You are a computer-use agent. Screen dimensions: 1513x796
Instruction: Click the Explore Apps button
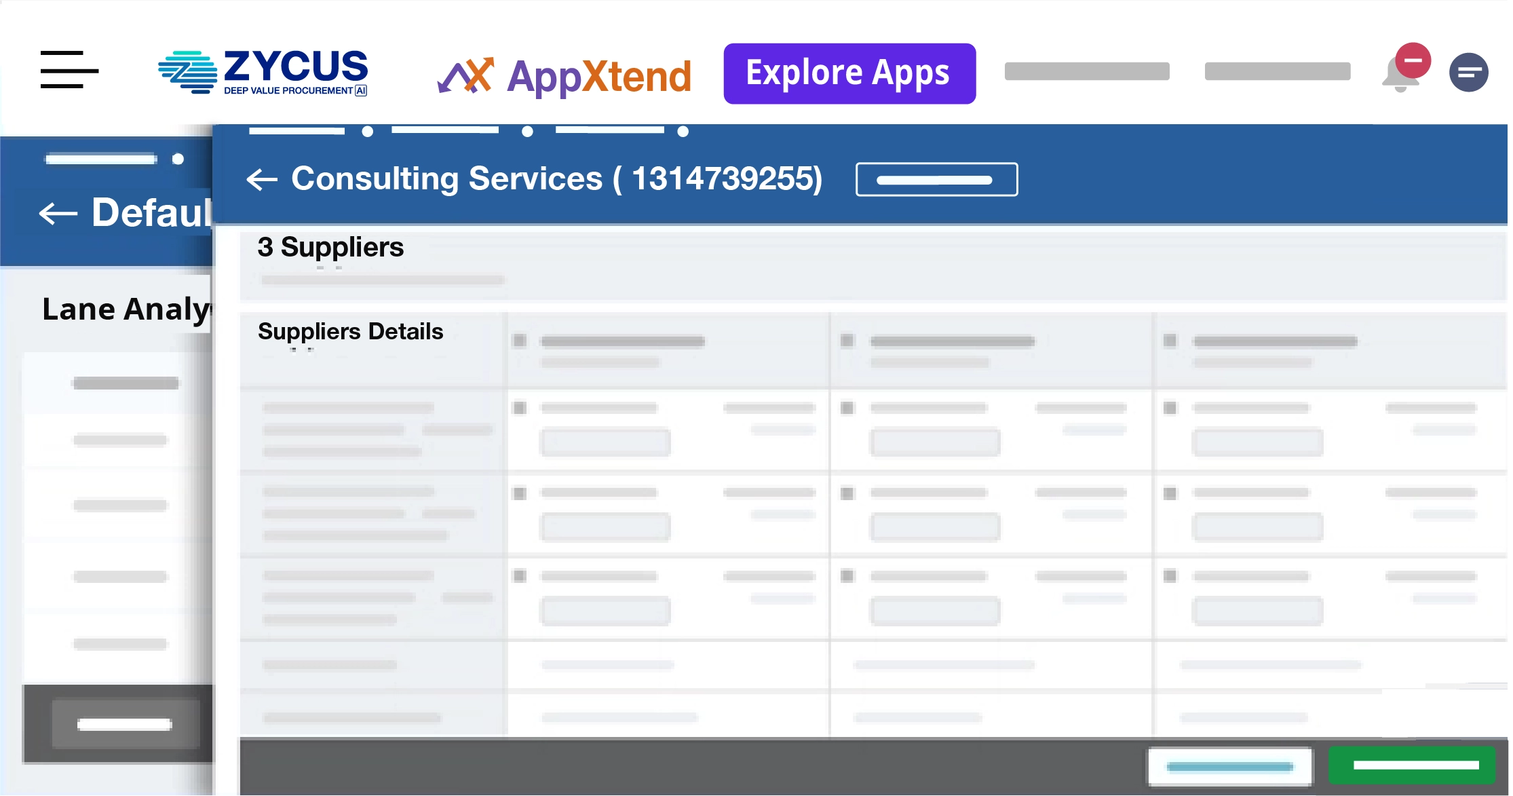[849, 73]
